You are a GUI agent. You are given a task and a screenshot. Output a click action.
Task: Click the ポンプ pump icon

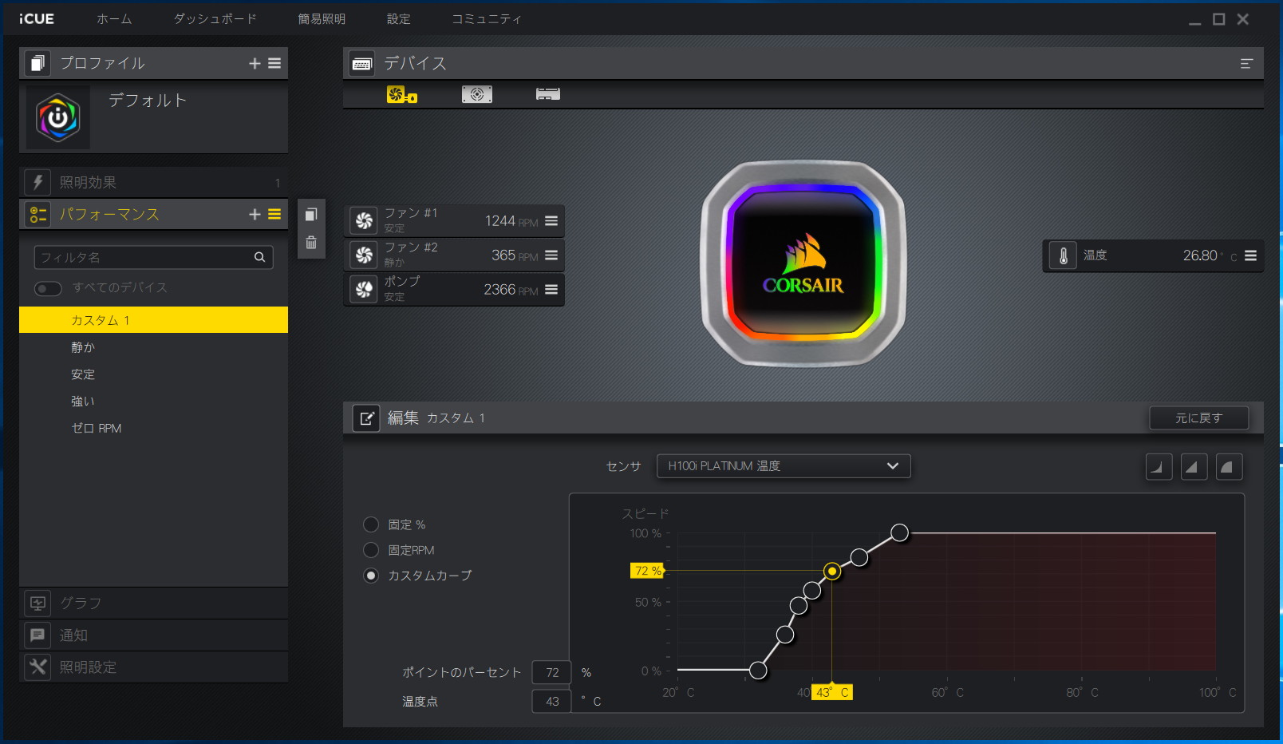pos(364,290)
